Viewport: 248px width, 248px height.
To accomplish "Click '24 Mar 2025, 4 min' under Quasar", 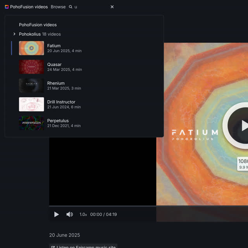I will pos(65,70).
